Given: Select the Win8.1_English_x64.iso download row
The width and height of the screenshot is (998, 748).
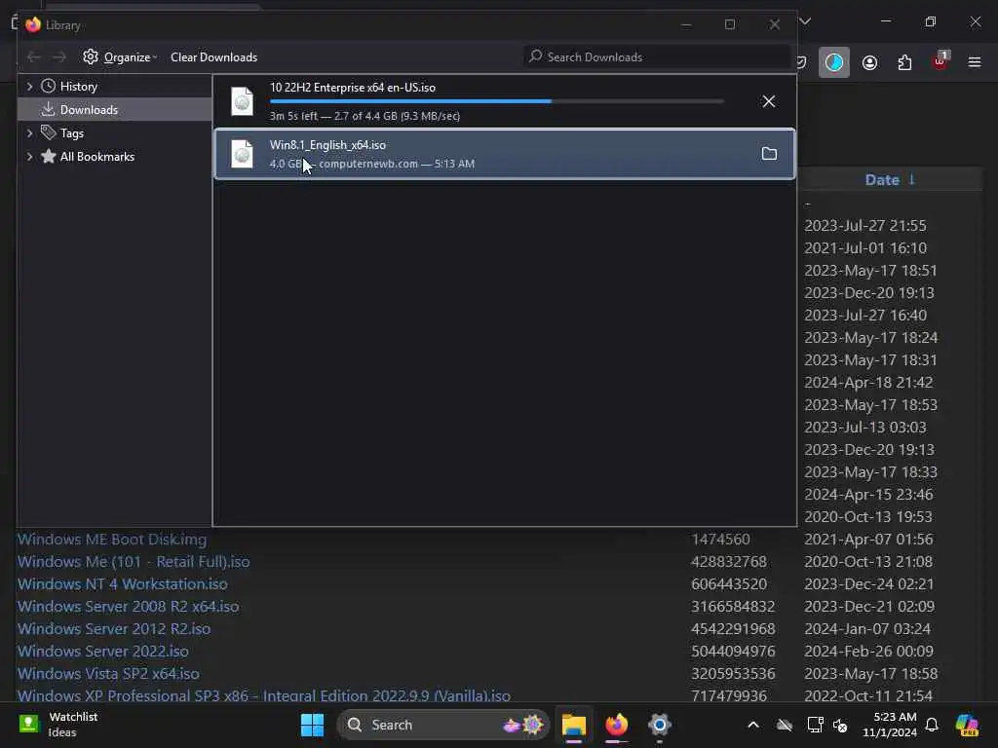Looking at the screenshot, I should (505, 154).
